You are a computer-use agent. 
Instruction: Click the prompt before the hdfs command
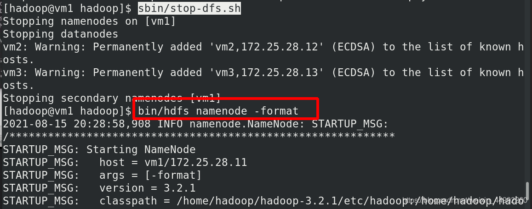67,111
